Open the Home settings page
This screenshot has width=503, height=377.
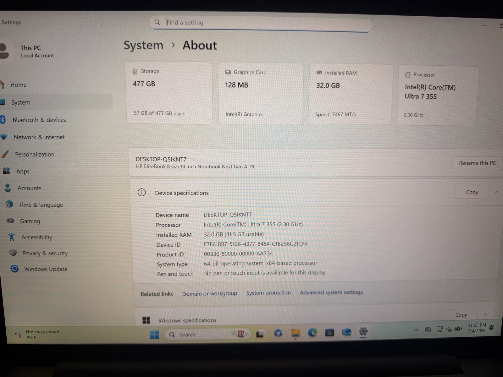click(x=18, y=85)
